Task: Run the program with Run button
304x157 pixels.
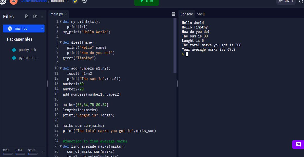Action: coord(147,2)
